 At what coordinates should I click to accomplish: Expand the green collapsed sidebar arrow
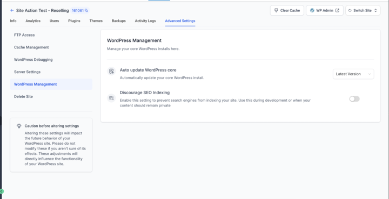click(x=2, y=191)
